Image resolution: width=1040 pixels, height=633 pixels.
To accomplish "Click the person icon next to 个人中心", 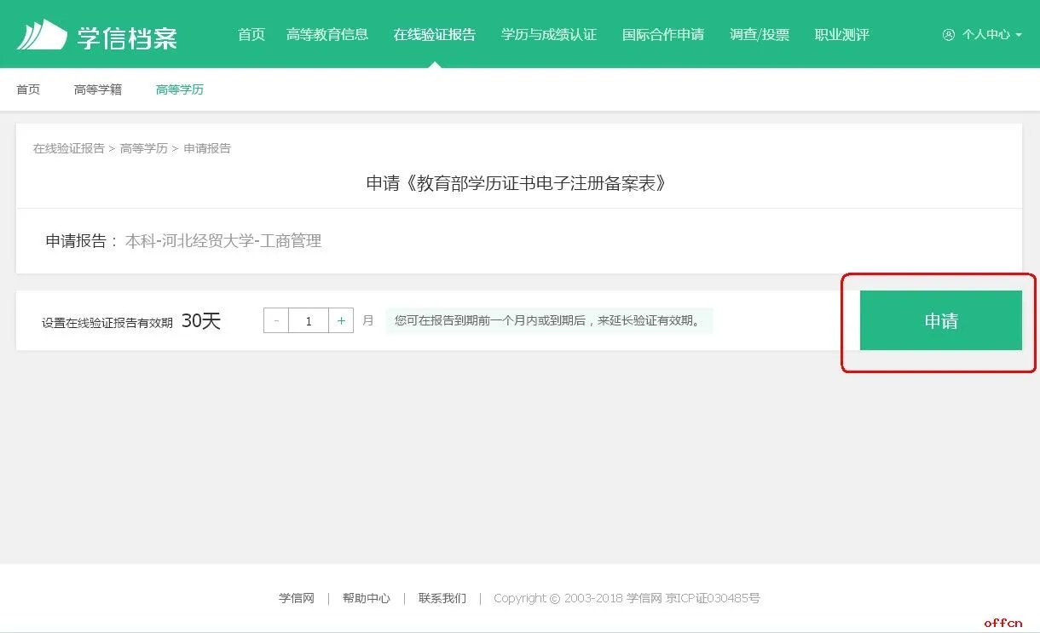I will tap(948, 36).
